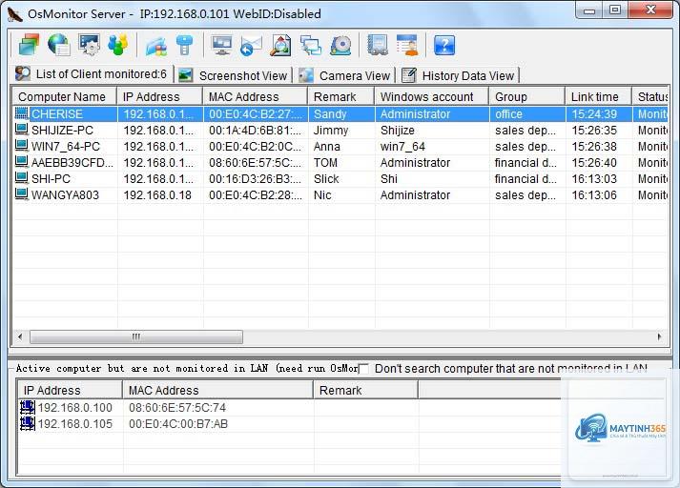This screenshot has height=488, width=680.
Task: Click the document with magnifier icon
Action: tap(280, 45)
